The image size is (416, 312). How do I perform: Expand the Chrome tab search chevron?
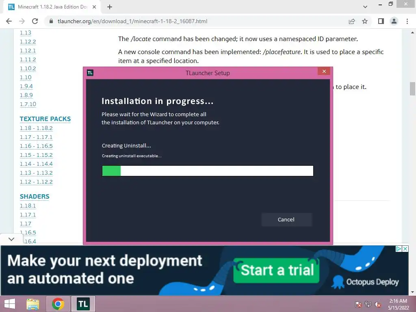click(365, 7)
